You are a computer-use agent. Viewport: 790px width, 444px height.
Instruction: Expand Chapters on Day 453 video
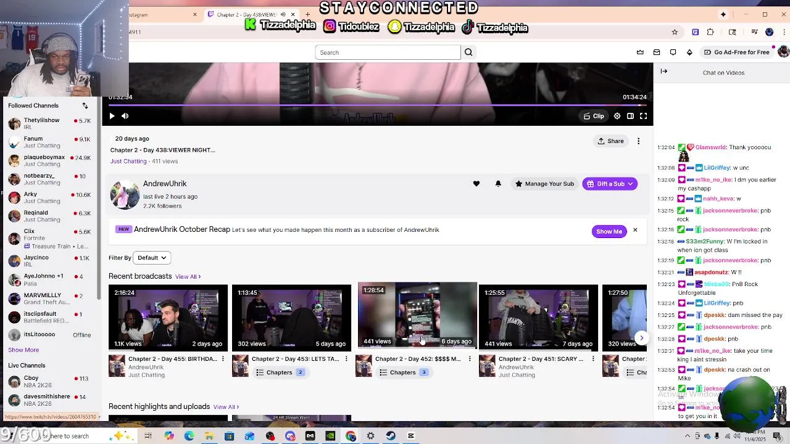280,372
